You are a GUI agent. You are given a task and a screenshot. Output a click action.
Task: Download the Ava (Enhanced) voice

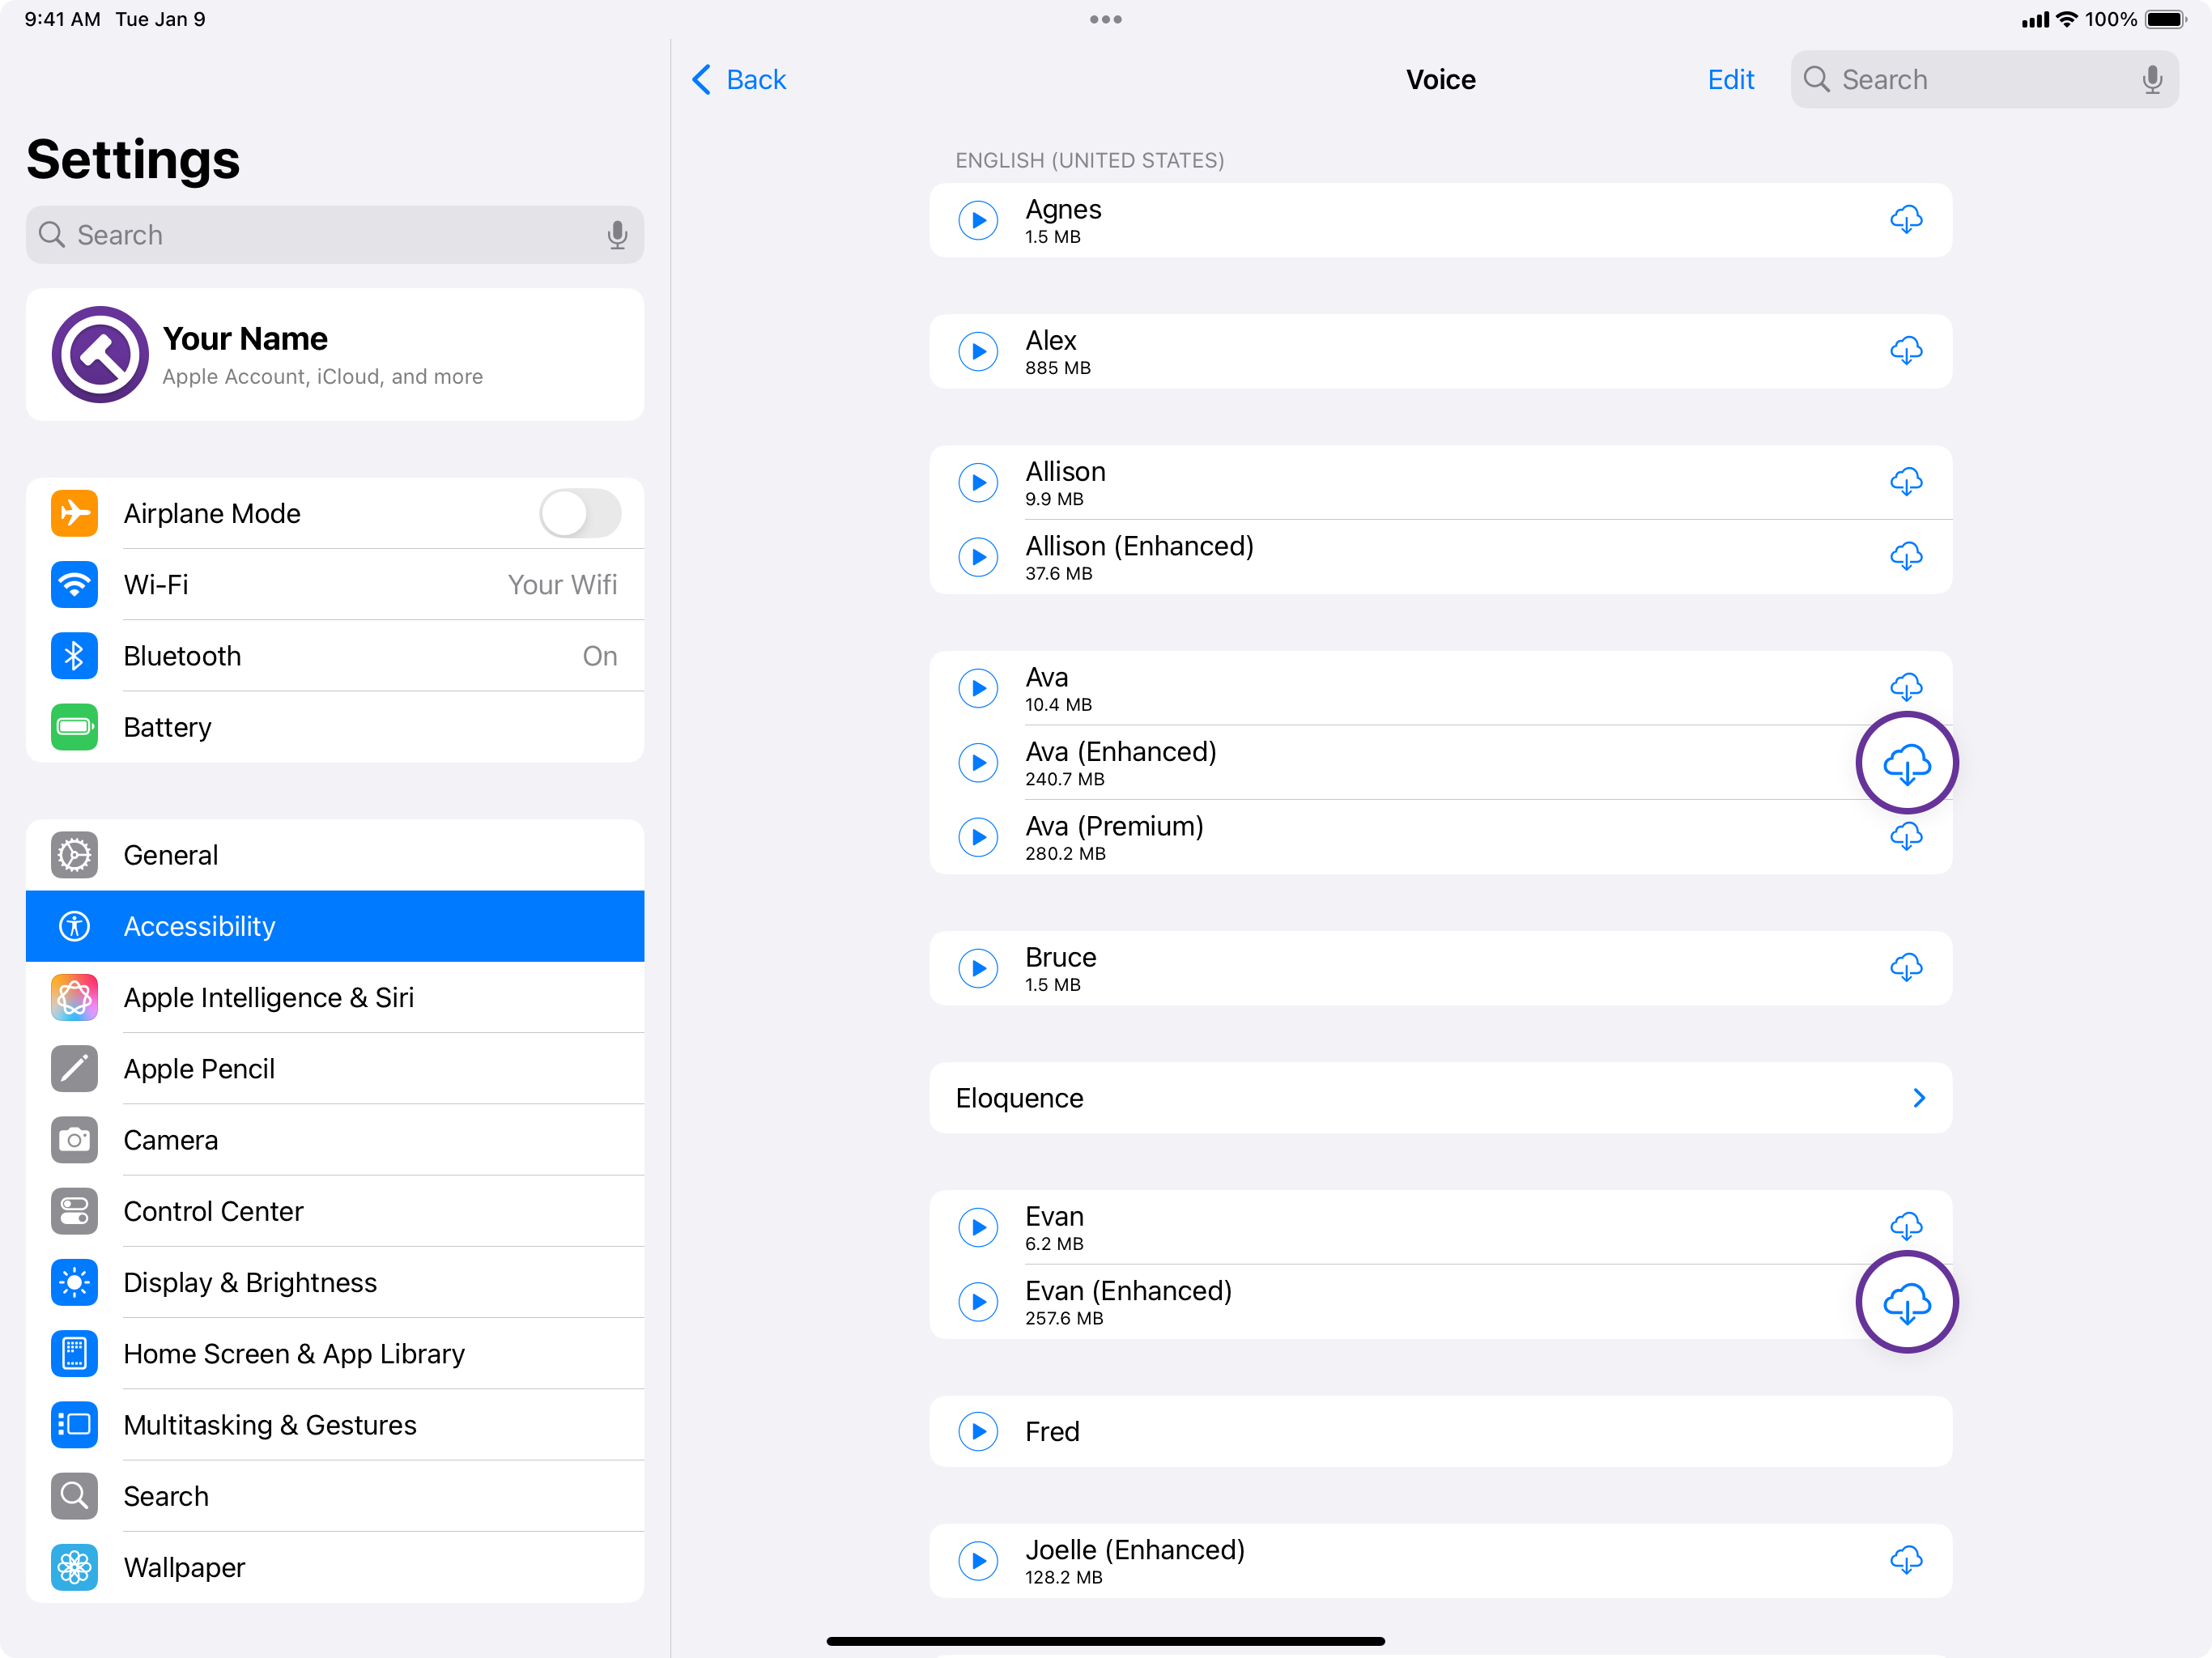pyautogui.click(x=1906, y=764)
